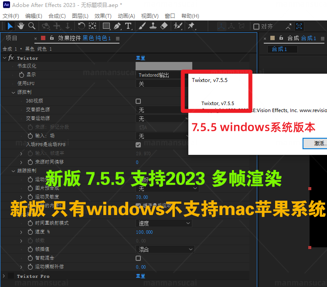Select the Selection arrow tool
Viewport: 327px width, 287px height.
click(x=10, y=26)
